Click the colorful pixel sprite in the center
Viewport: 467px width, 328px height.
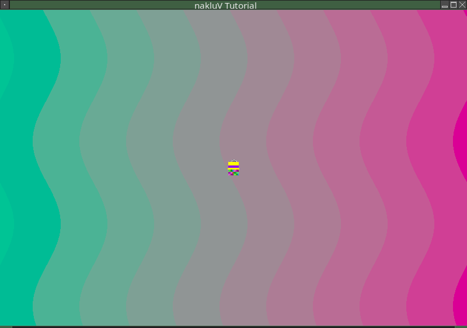[233, 168]
